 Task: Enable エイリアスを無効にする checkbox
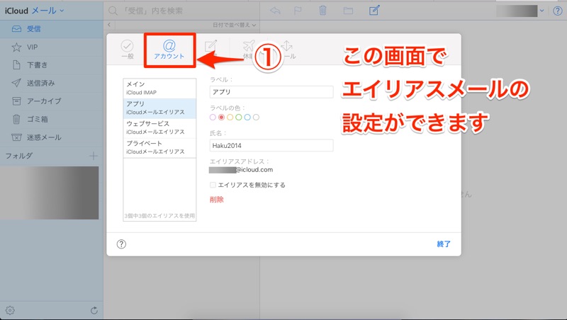click(213, 185)
